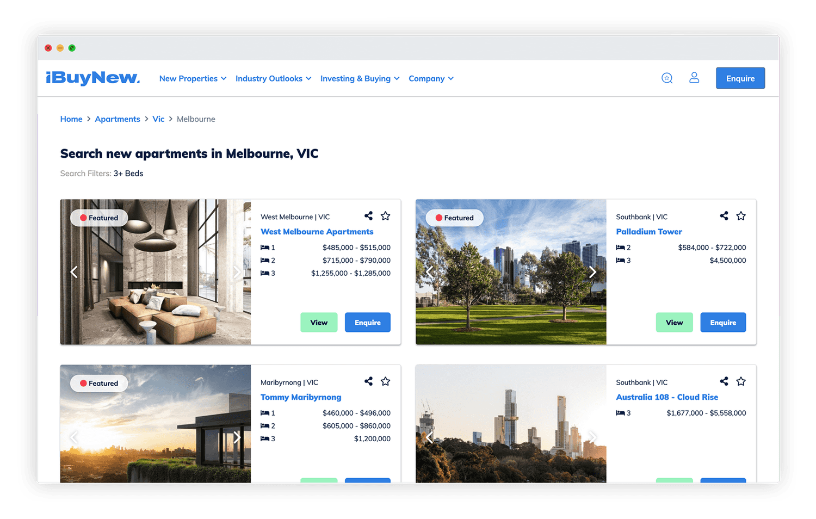Select the $584,000 - $722,000 price
The height and width of the screenshot is (519, 816).
(712, 248)
